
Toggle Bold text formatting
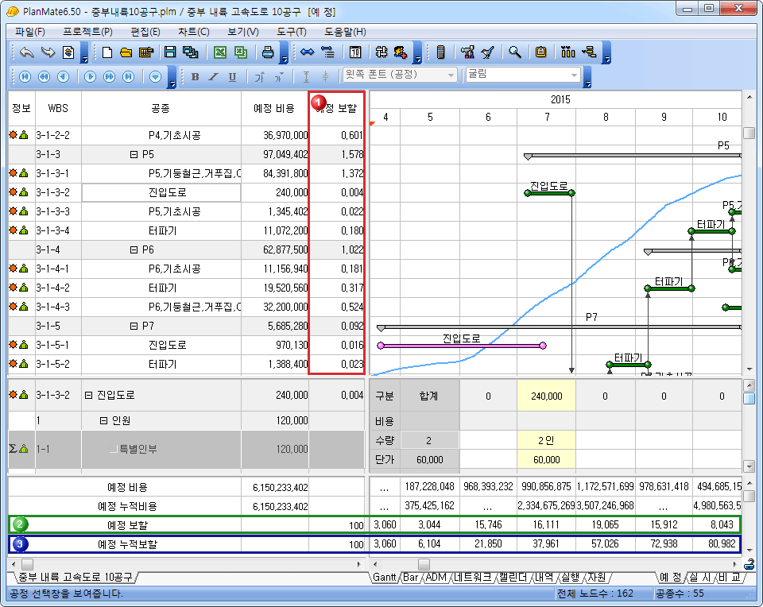[195, 76]
